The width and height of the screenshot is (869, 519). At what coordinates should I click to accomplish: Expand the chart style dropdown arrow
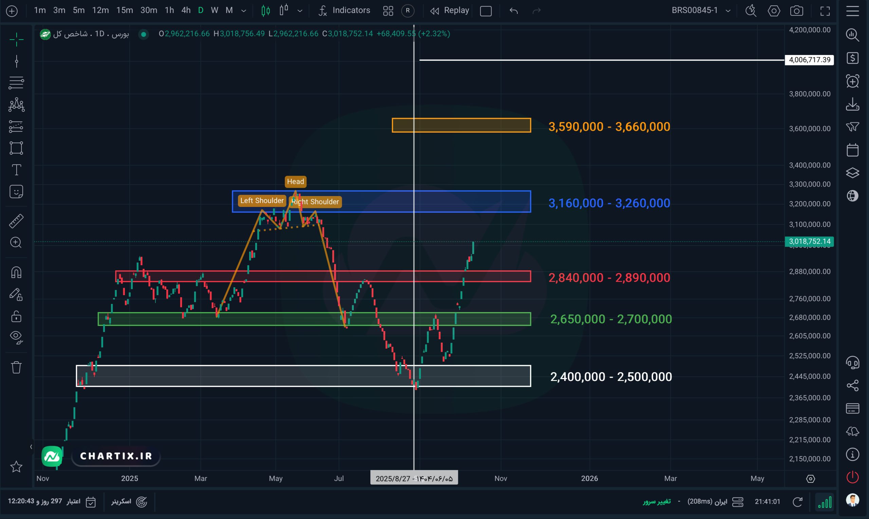point(300,11)
